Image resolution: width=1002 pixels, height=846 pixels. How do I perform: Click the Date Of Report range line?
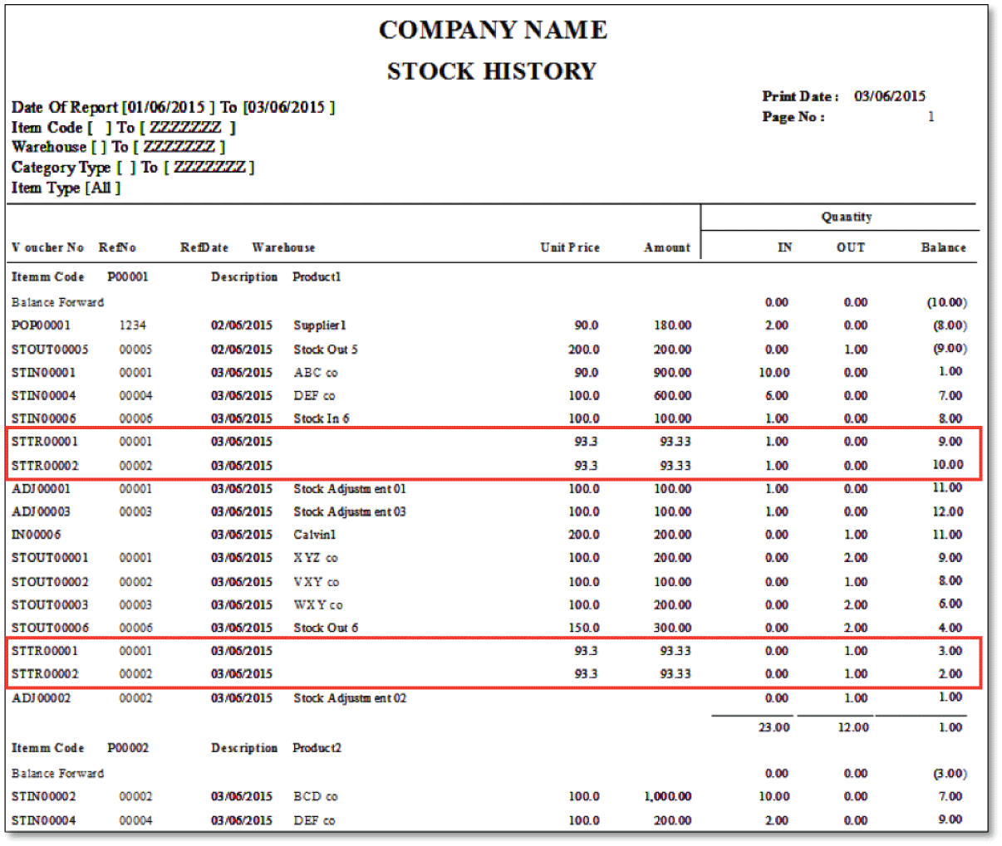coord(173,108)
